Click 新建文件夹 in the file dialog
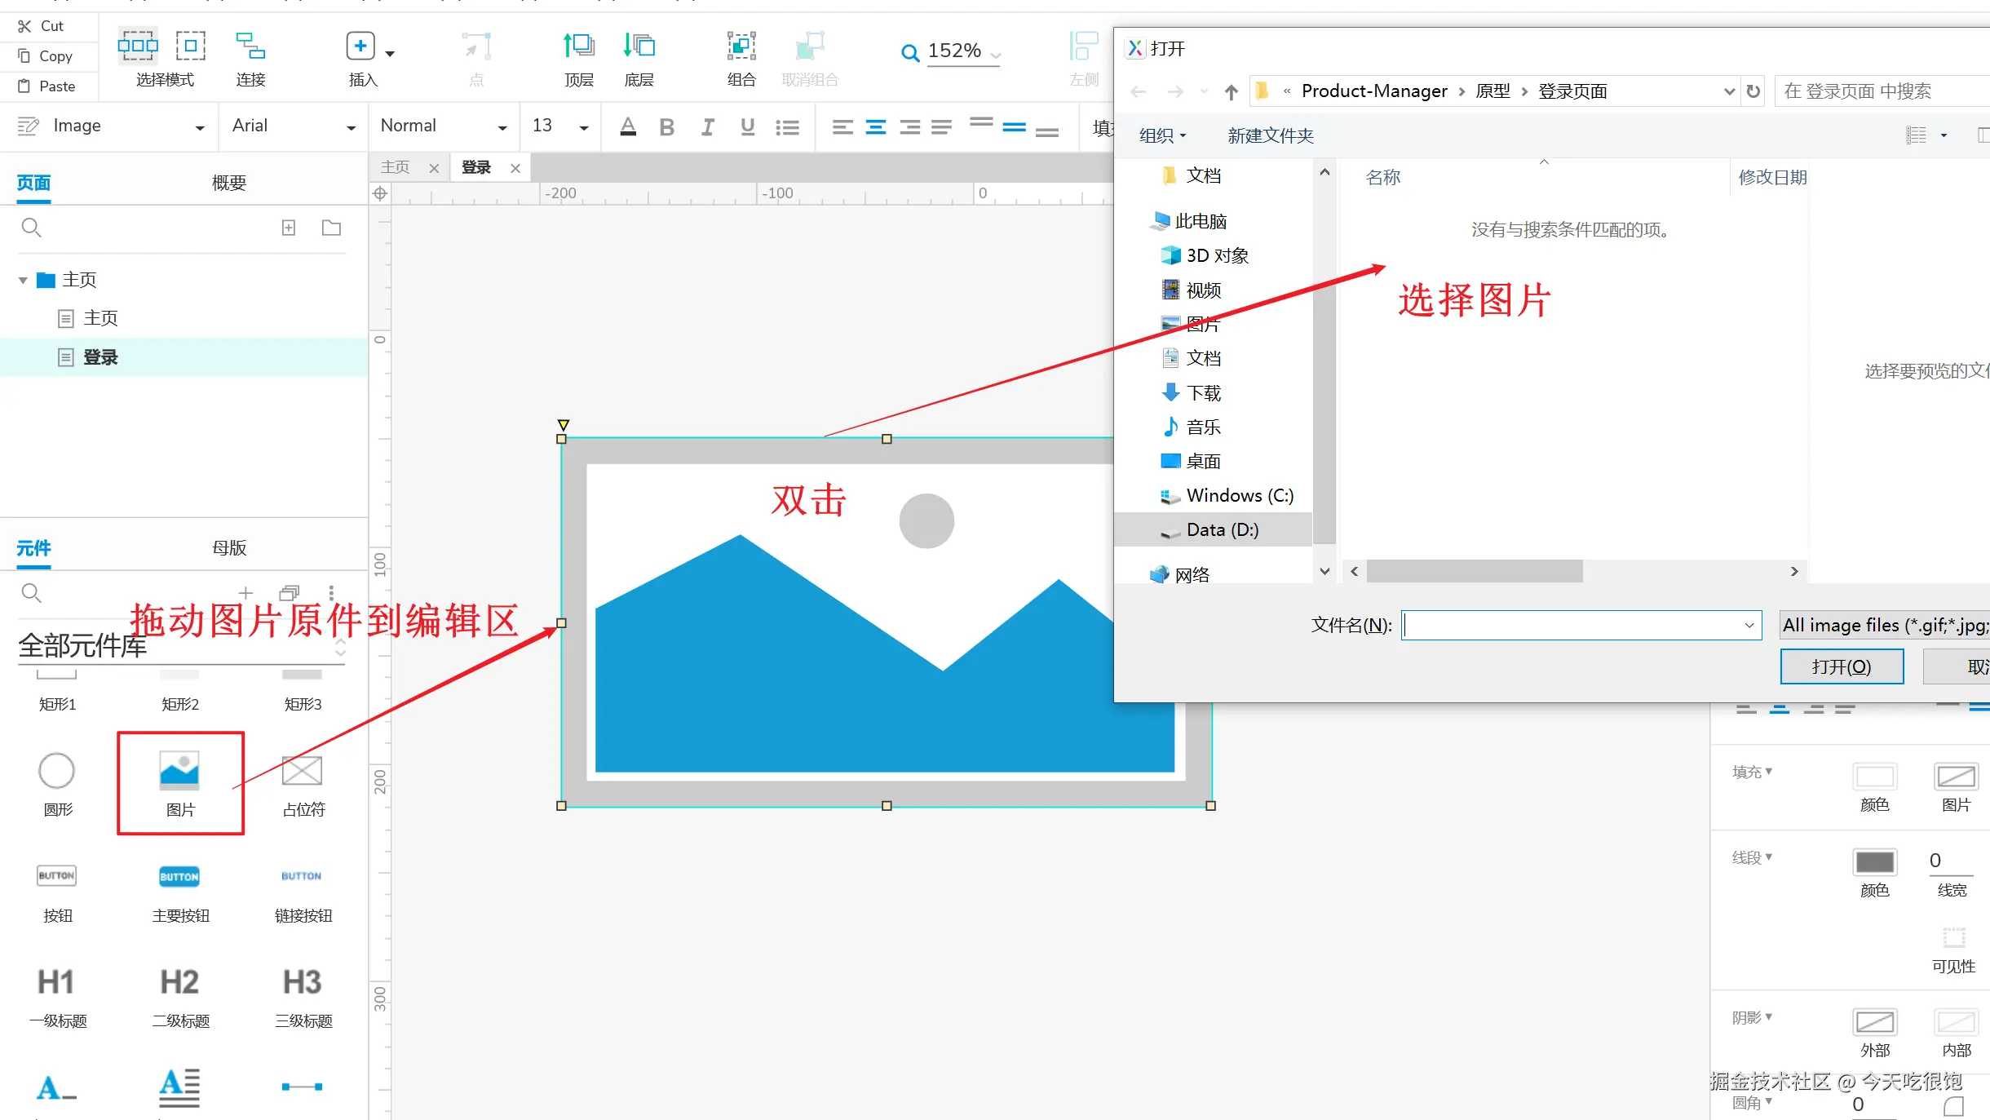The height and width of the screenshot is (1120, 1990). [1271, 135]
